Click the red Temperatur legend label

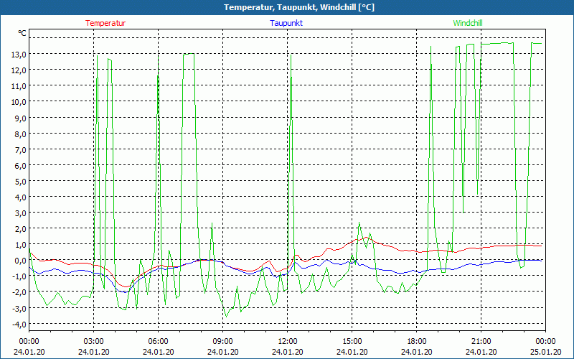click(x=105, y=23)
